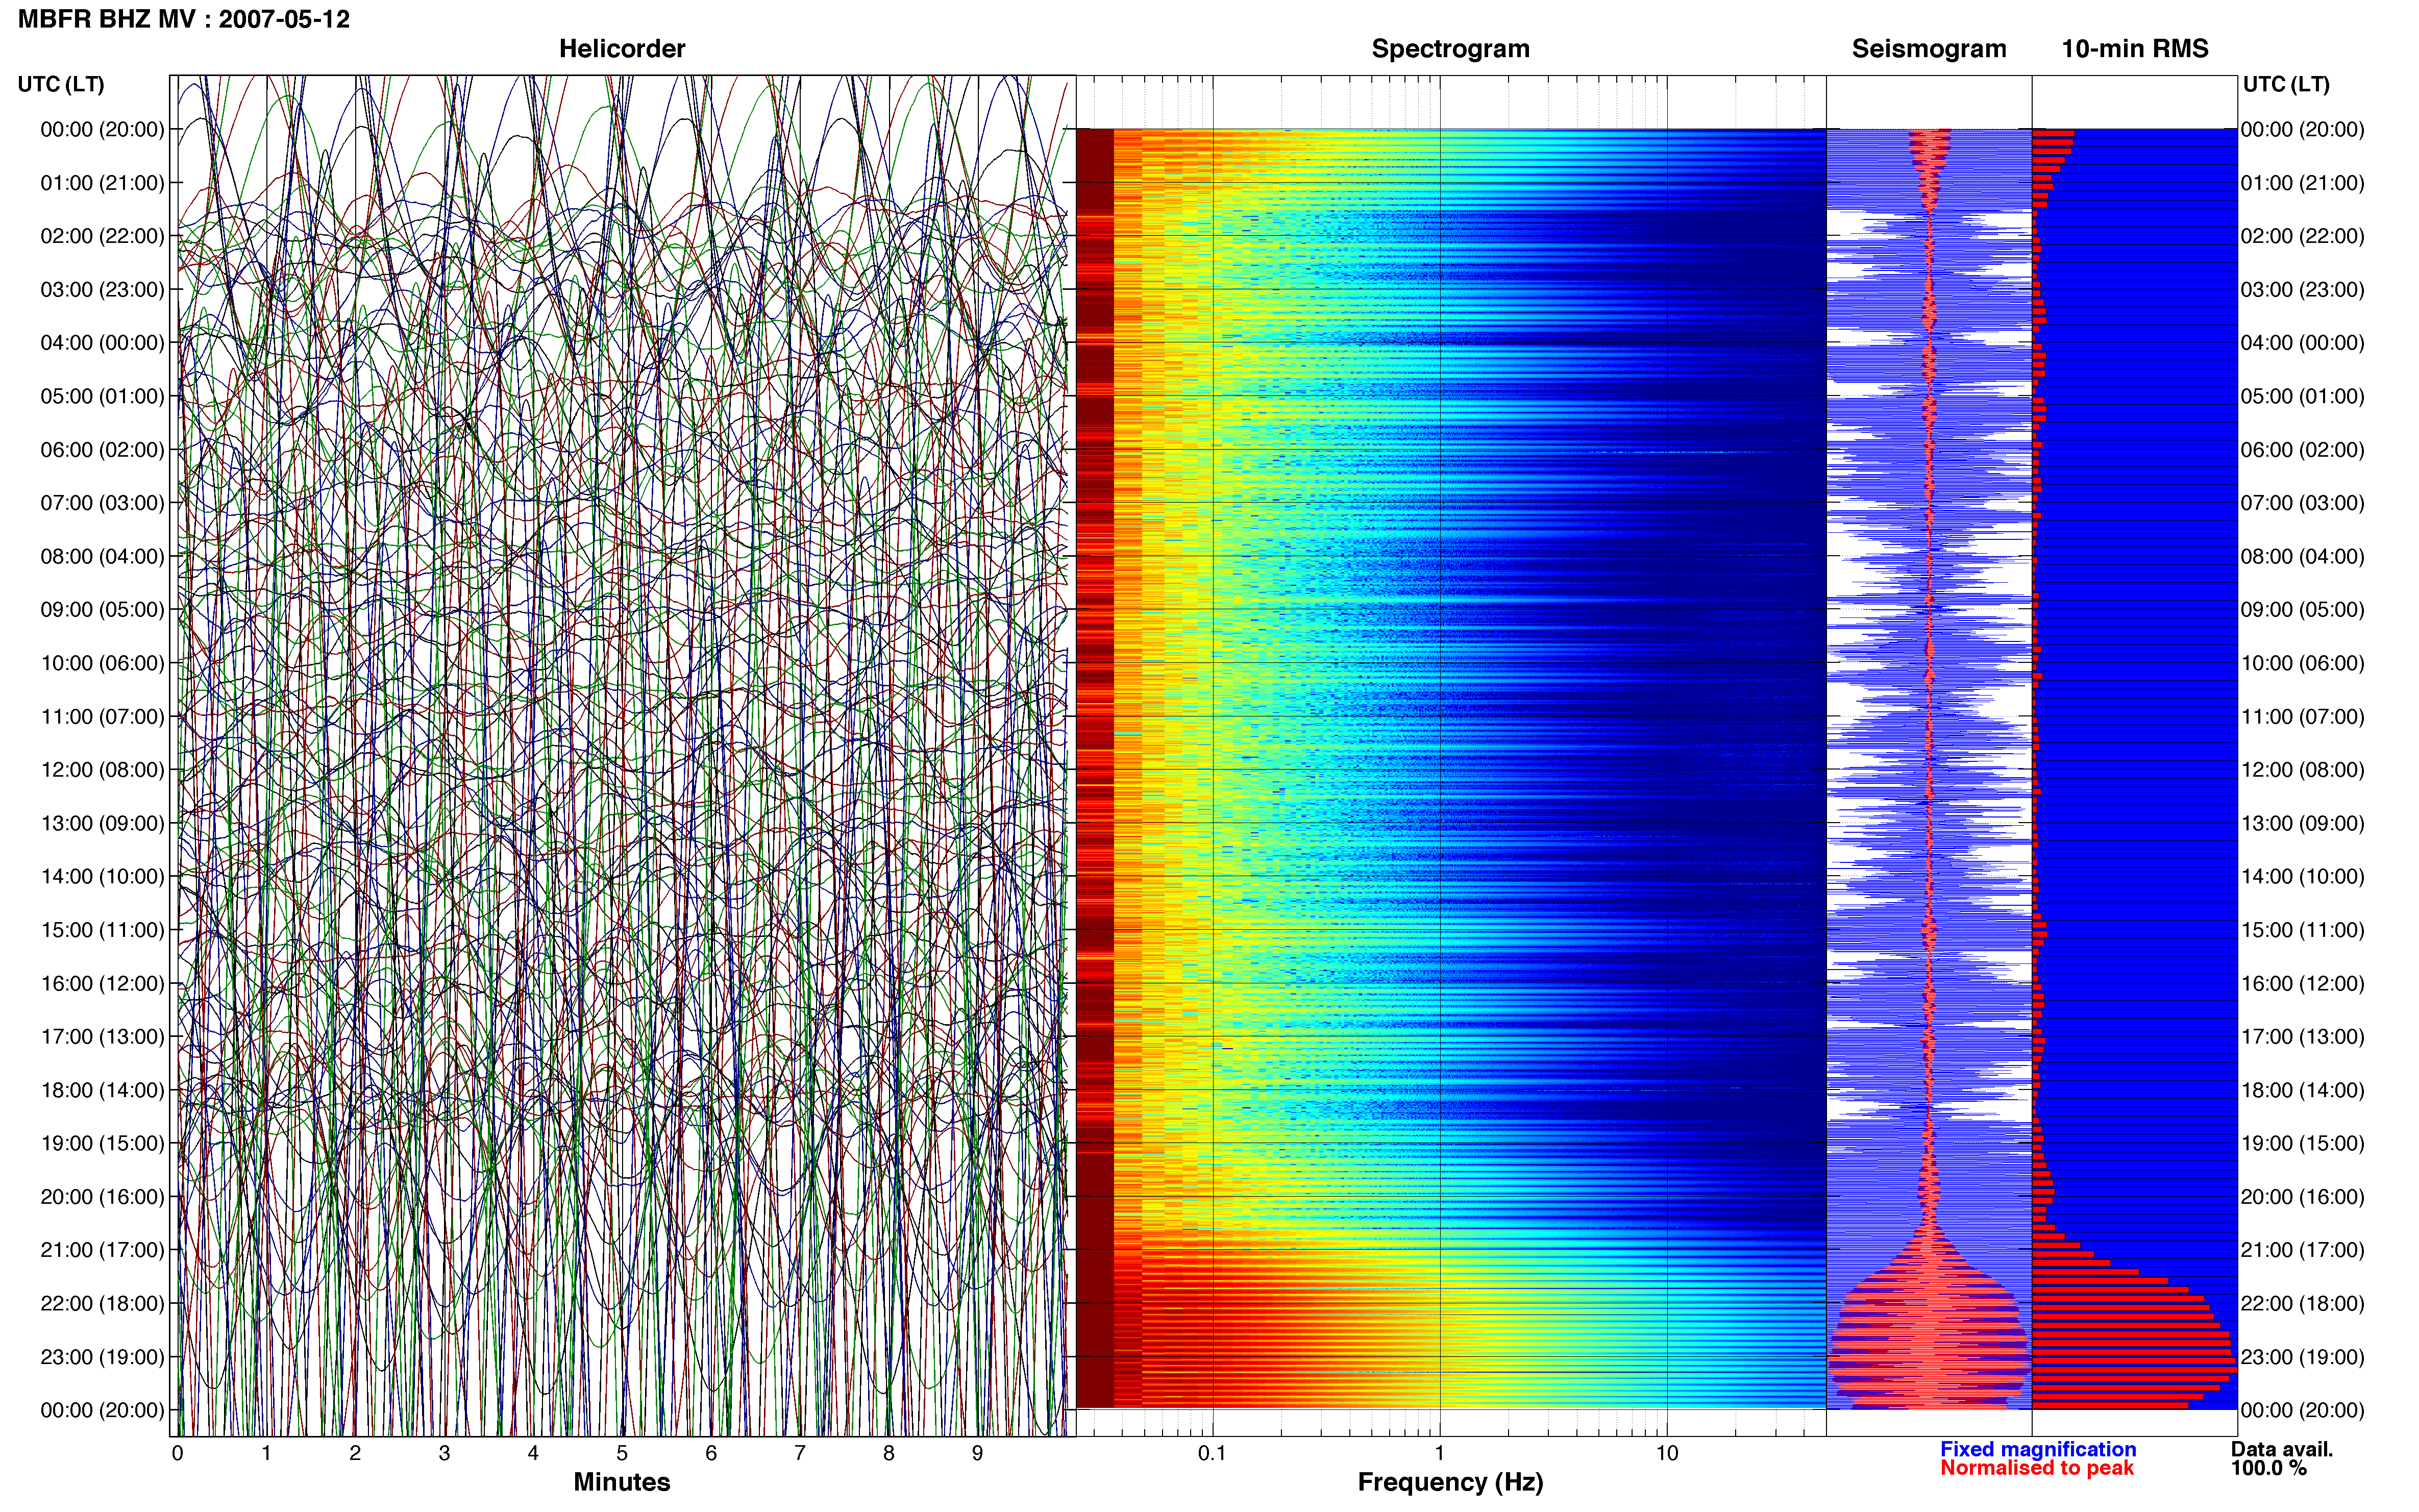Screen dimensions: 2419x1512
Task: Click the right '01:00 (21:00)' time label
Action: click(2303, 183)
